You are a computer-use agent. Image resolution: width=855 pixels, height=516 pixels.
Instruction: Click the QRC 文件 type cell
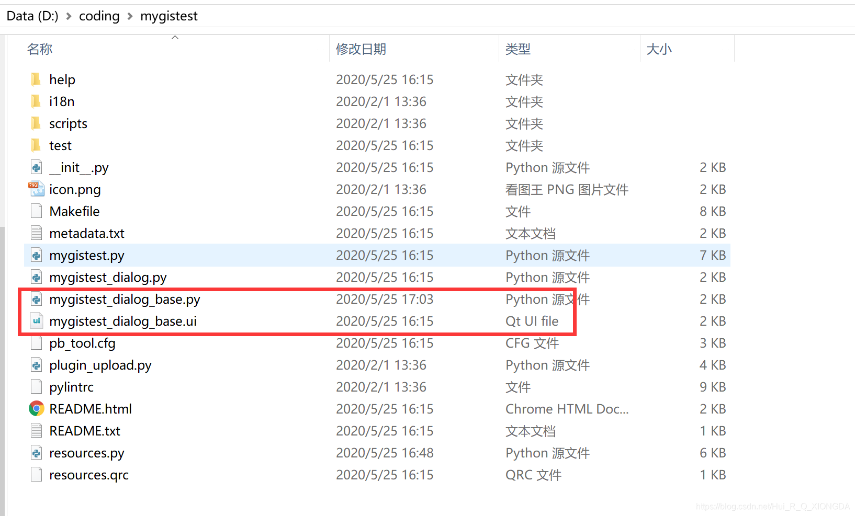tap(533, 475)
